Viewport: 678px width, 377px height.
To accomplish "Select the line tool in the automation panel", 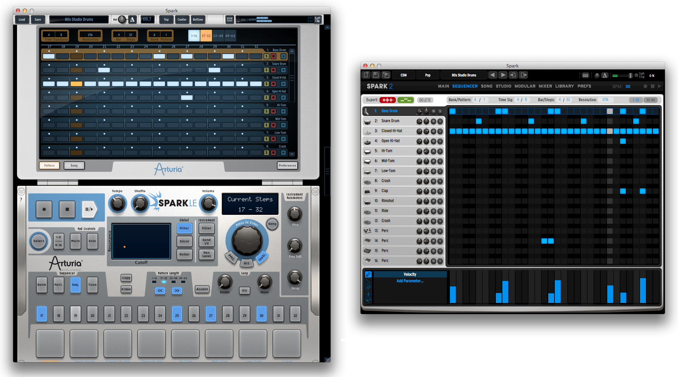I will 368,281.
